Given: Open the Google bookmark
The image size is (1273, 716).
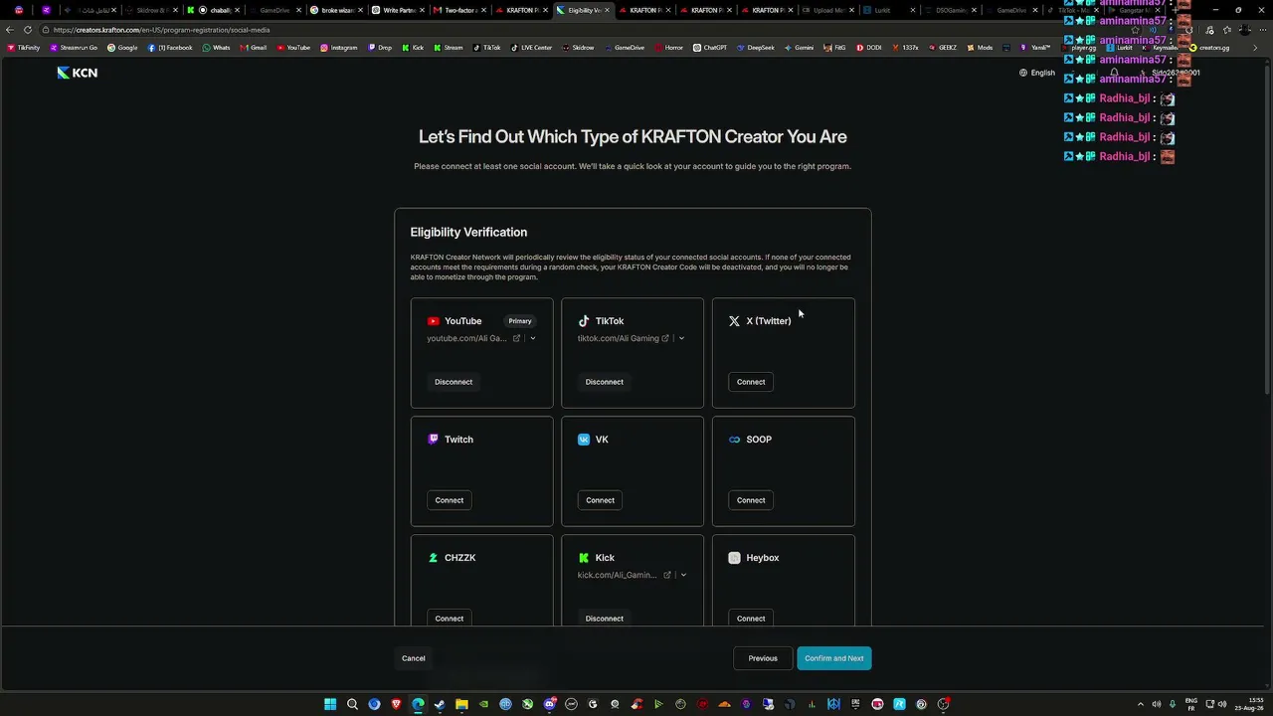Looking at the screenshot, I should tap(123, 48).
